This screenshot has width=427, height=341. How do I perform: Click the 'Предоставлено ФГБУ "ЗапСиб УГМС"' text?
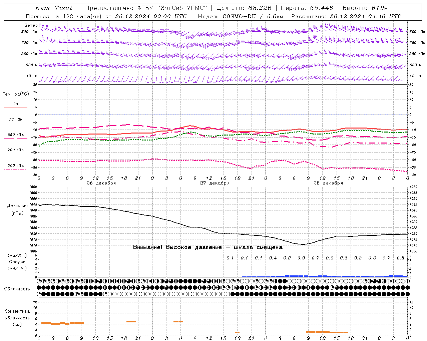coord(146,8)
